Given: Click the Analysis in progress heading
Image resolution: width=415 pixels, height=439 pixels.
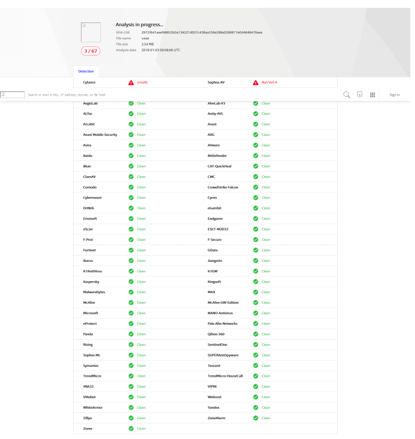Looking at the screenshot, I should click(141, 25).
